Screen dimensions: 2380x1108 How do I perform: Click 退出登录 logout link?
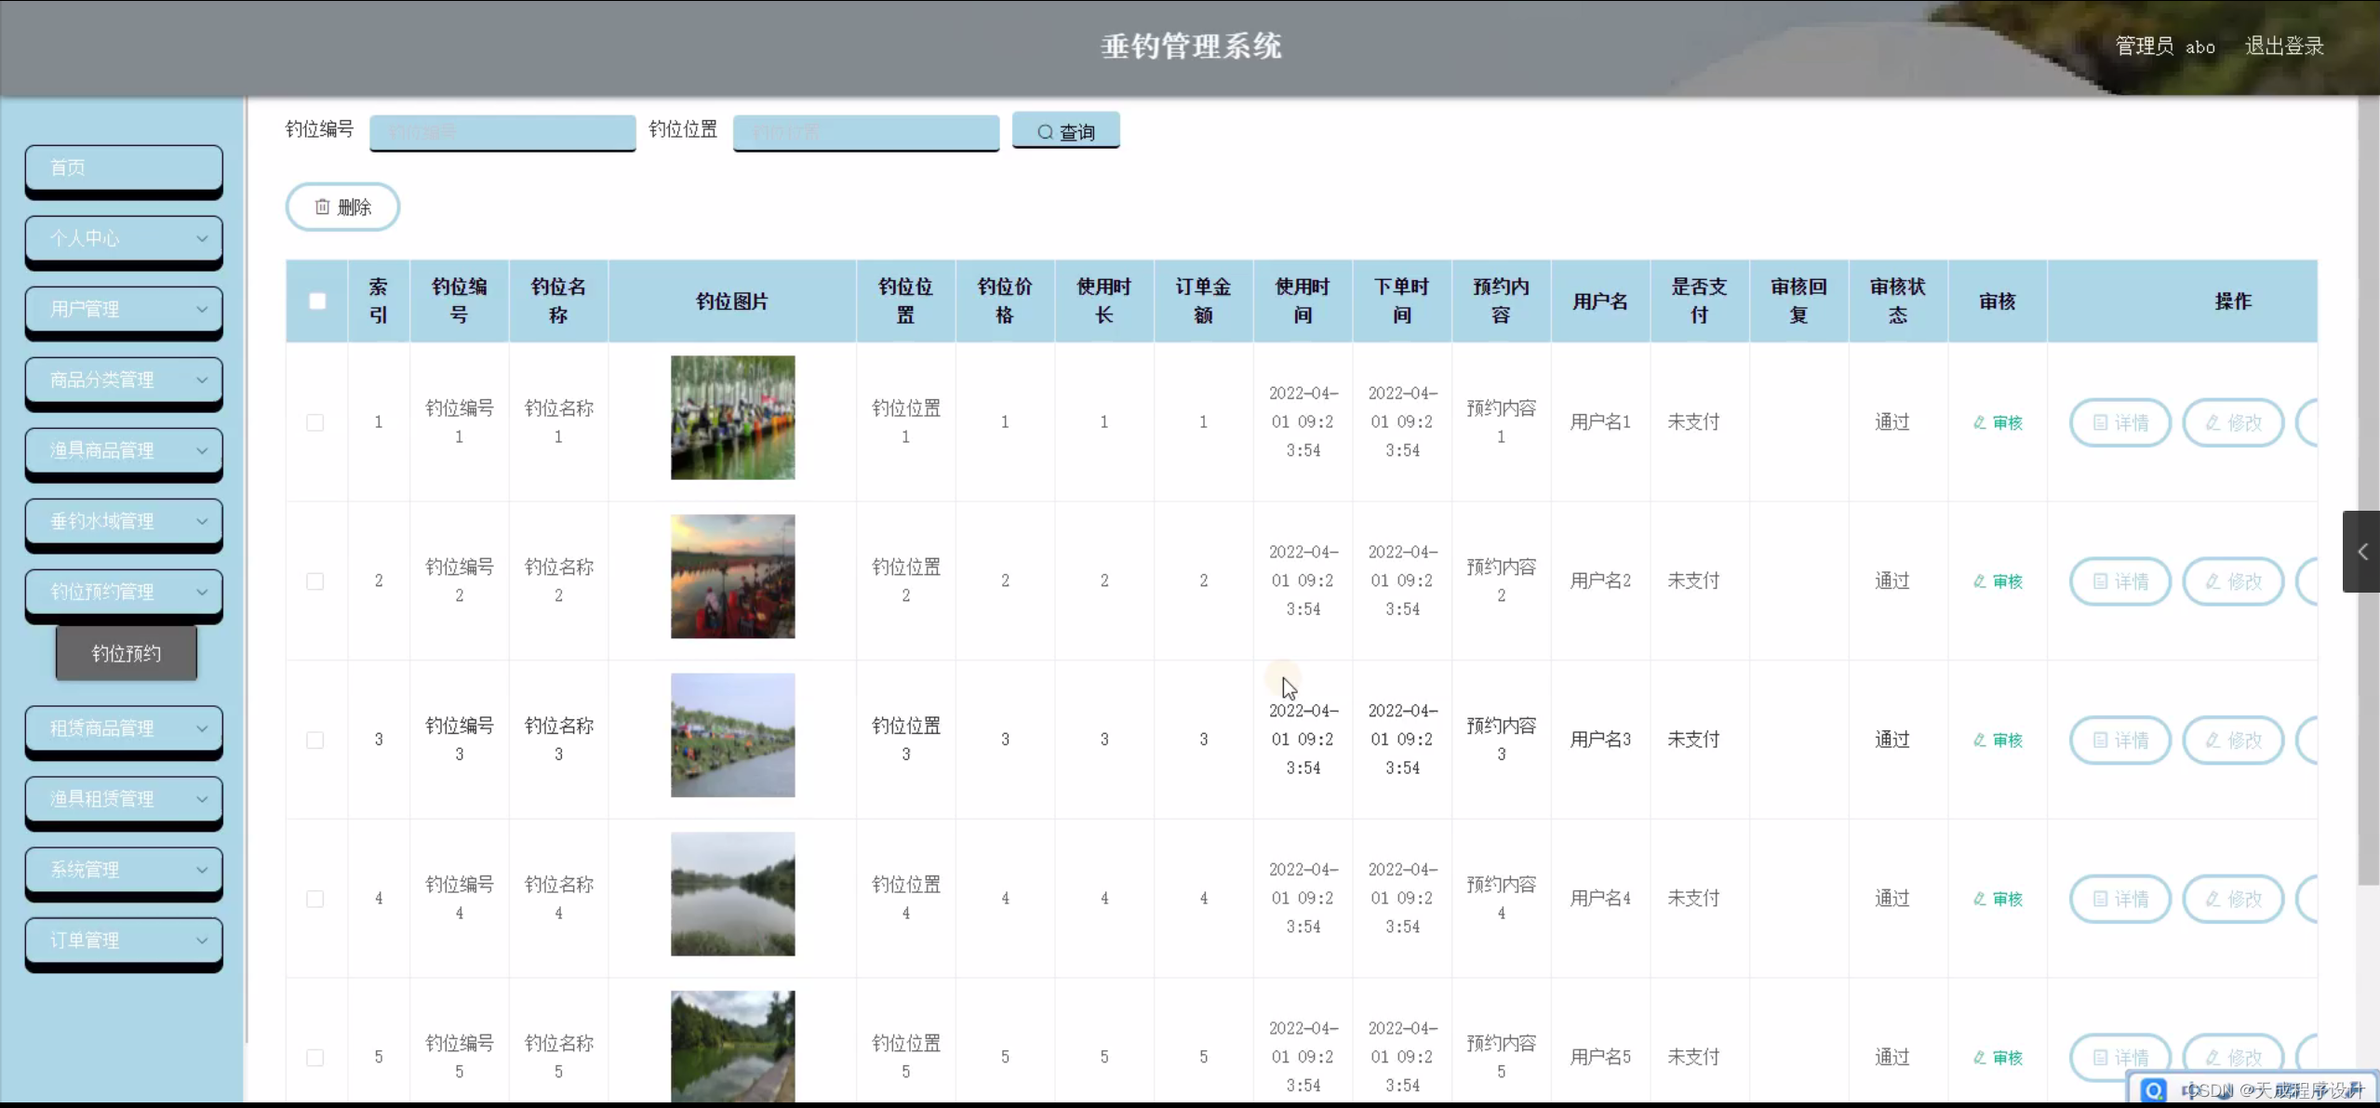2284,47
